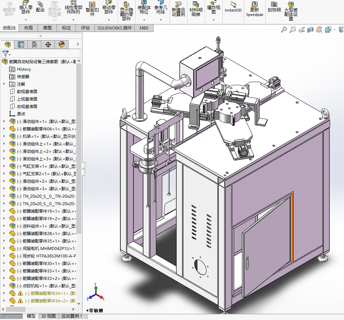Image resolution: width=344 pixels, height=320 pixels.
Task: Open the 运动算例 1 bottom tab
Action: [72, 316]
